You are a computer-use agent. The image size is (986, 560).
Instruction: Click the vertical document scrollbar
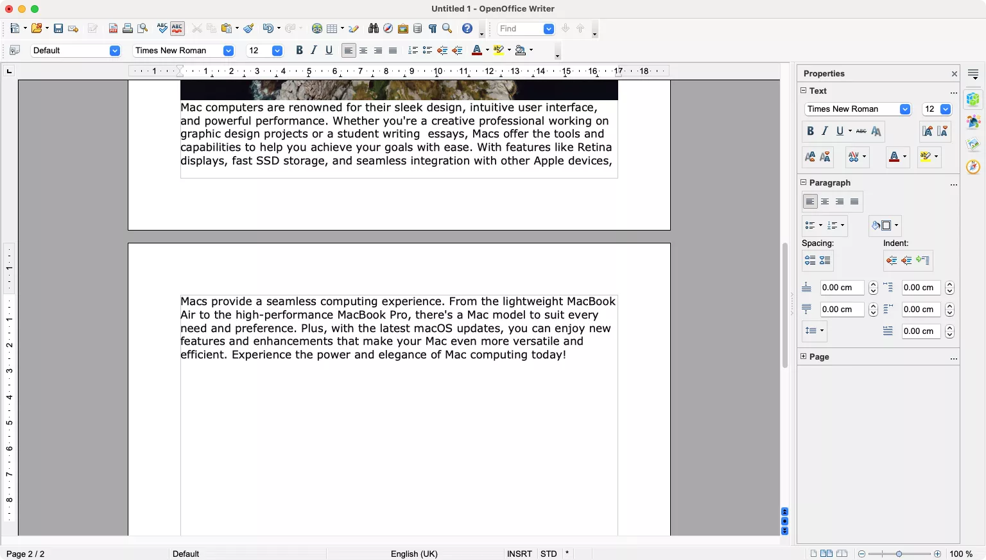click(x=784, y=305)
